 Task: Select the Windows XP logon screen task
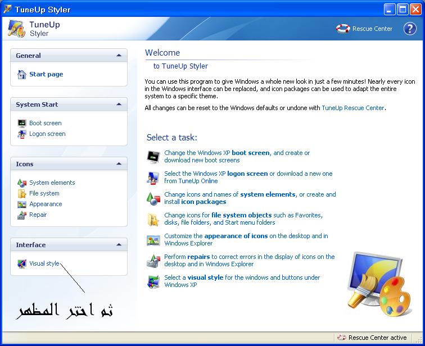[x=248, y=177]
